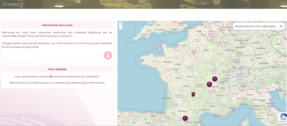
Task: Click on München on the map
Action: pyautogui.click(x=263, y=63)
